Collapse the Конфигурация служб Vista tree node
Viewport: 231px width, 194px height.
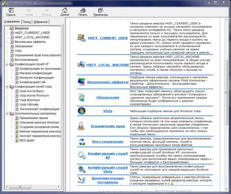click(x=7, y=87)
